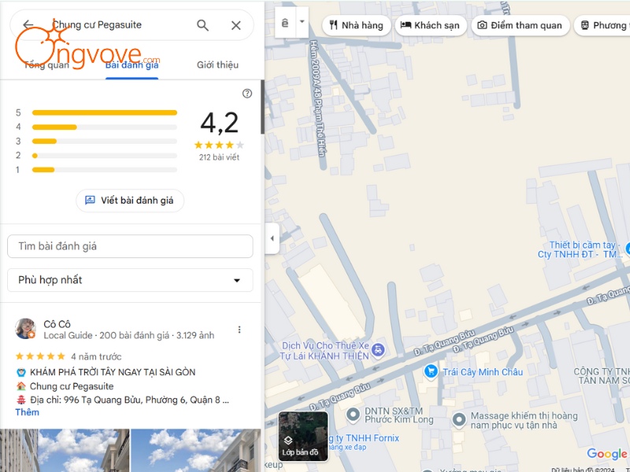Click the Trái Cây Minh Châu shopping pin

click(431, 371)
